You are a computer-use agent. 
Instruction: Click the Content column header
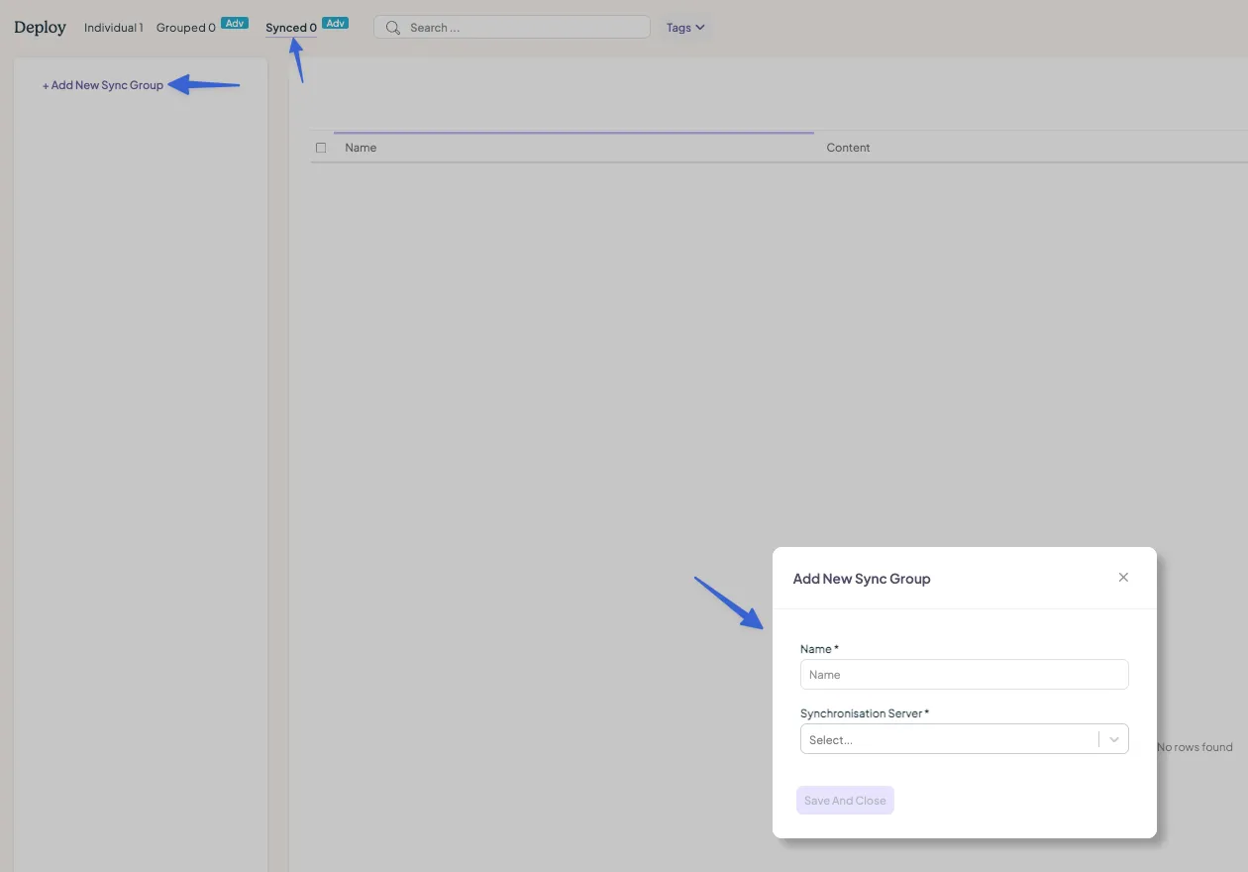pyautogui.click(x=848, y=148)
